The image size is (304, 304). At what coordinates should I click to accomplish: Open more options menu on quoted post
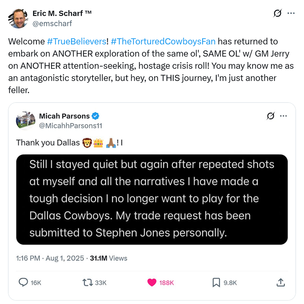[x=283, y=116]
